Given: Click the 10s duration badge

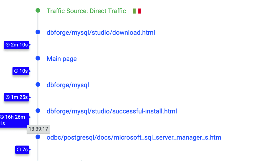Looking at the screenshot, I should click(21, 71).
